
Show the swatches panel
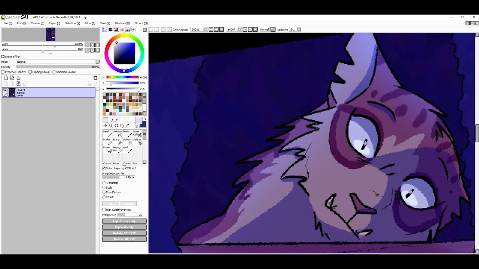(128, 30)
